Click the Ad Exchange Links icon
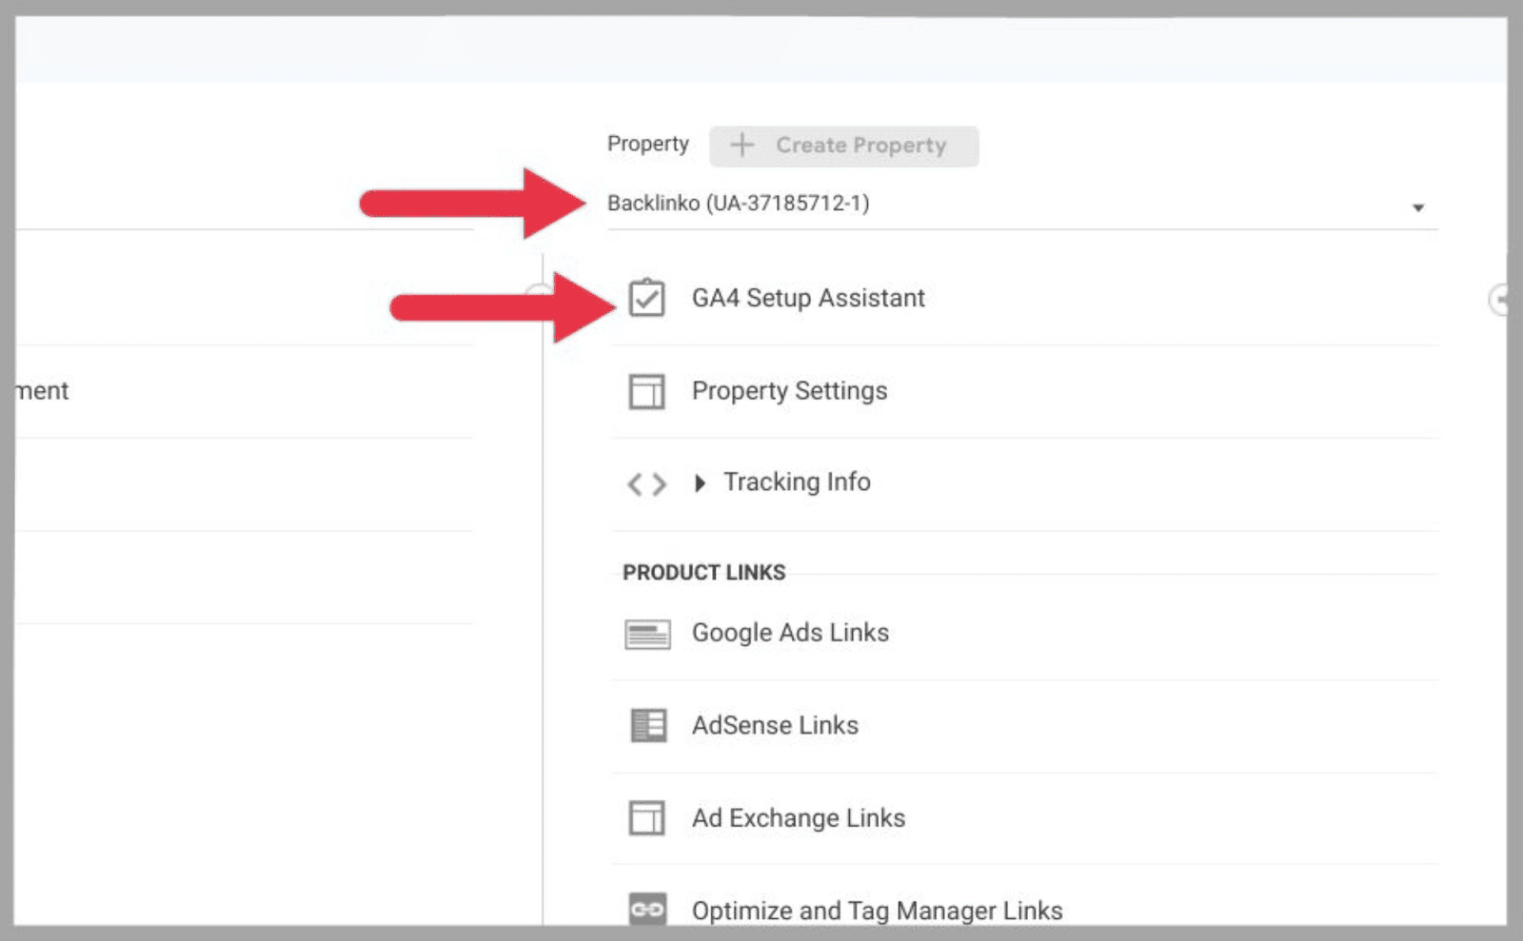Image resolution: width=1523 pixels, height=941 pixels. pos(647,817)
